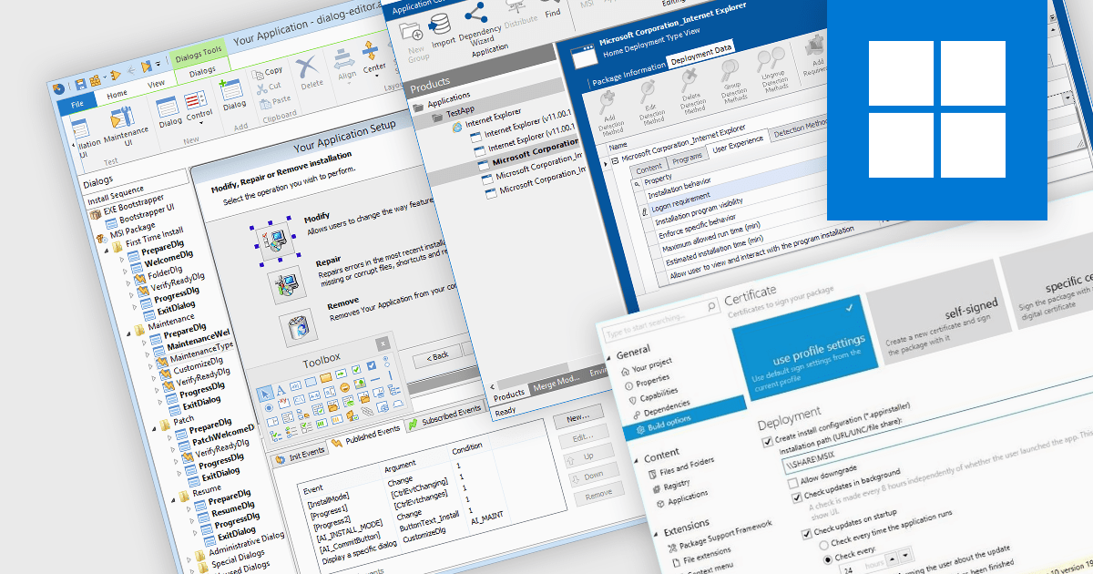Open the File menu tab
This screenshot has height=574, width=1093.
tap(77, 104)
